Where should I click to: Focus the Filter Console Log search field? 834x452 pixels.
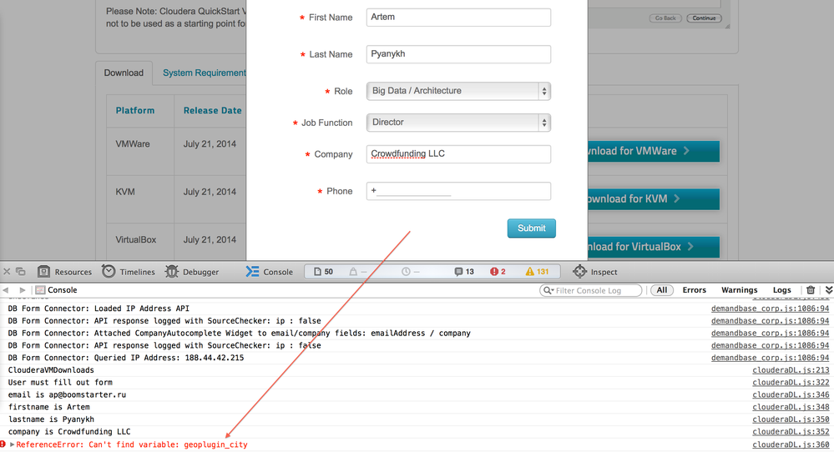(x=591, y=290)
